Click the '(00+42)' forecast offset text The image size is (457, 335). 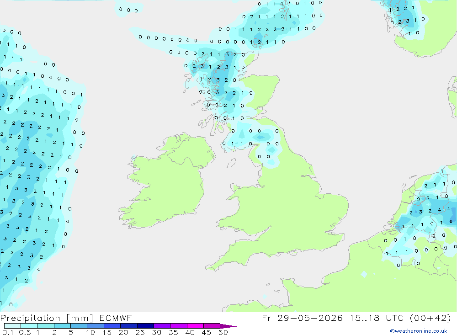[430, 318]
